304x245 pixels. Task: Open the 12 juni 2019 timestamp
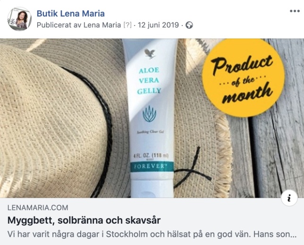(x=158, y=25)
